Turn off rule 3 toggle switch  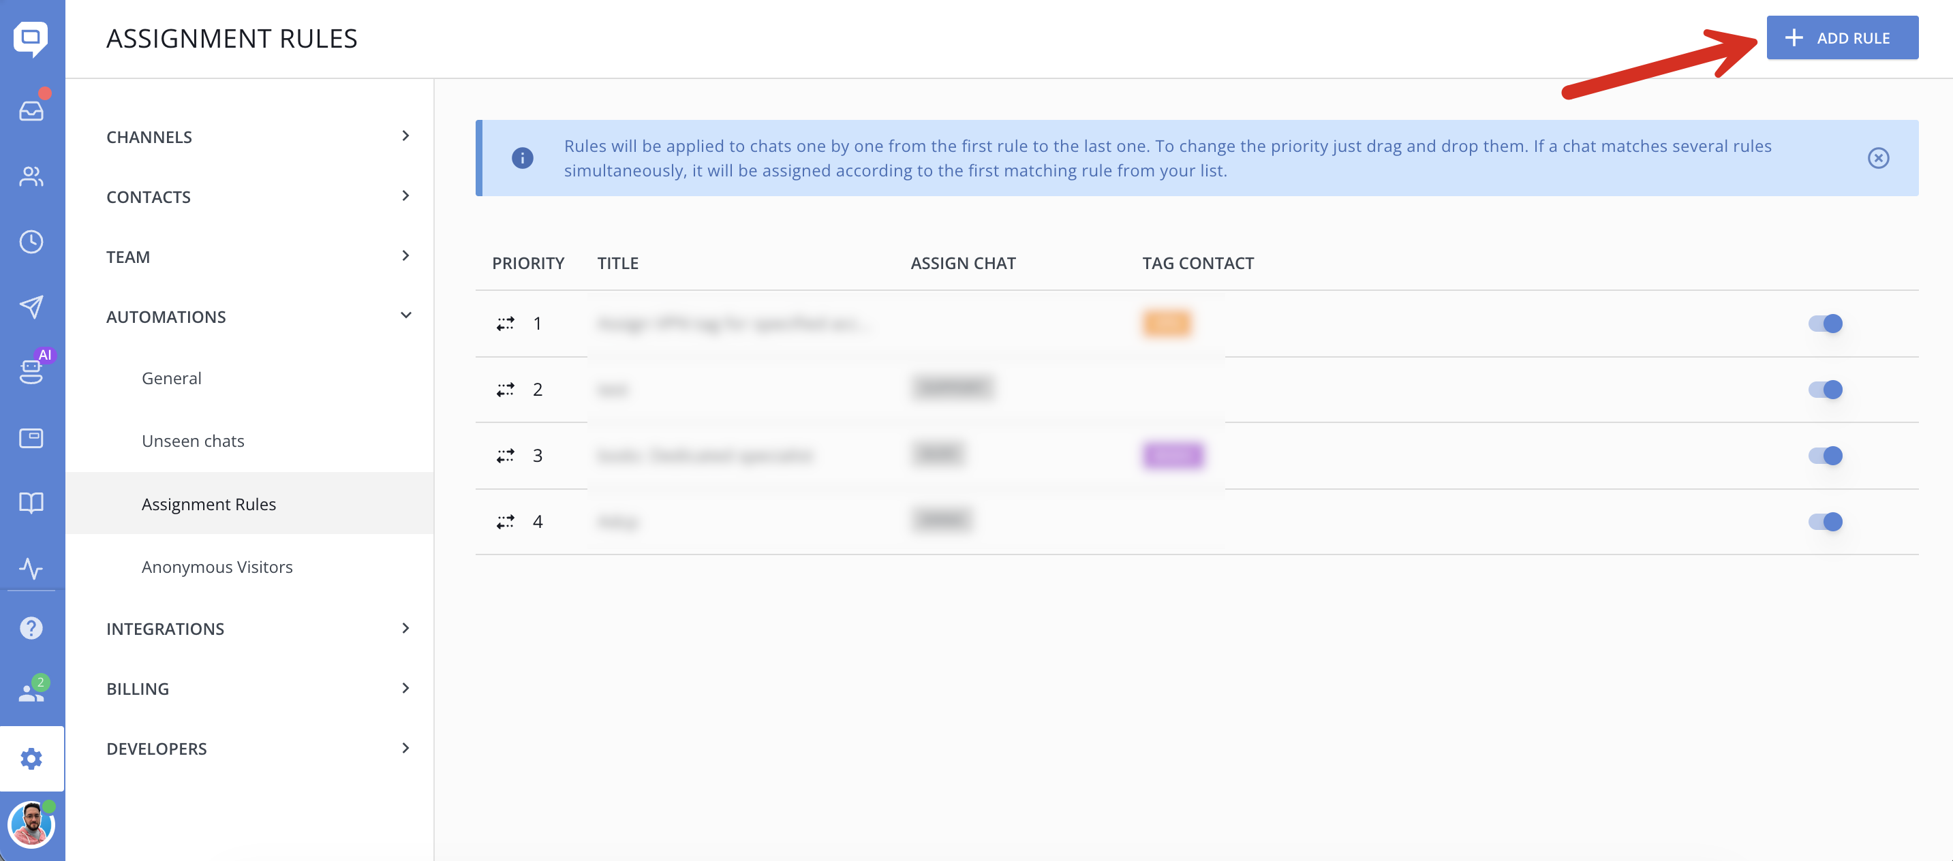[1825, 456]
